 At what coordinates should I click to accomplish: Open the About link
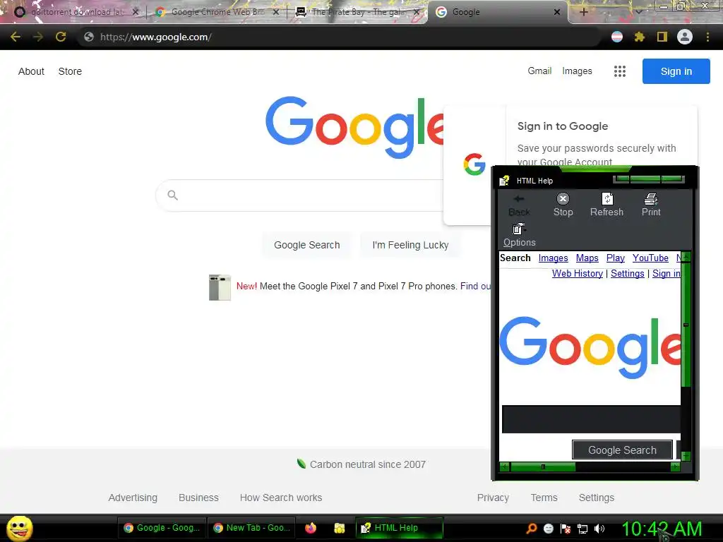(x=31, y=71)
